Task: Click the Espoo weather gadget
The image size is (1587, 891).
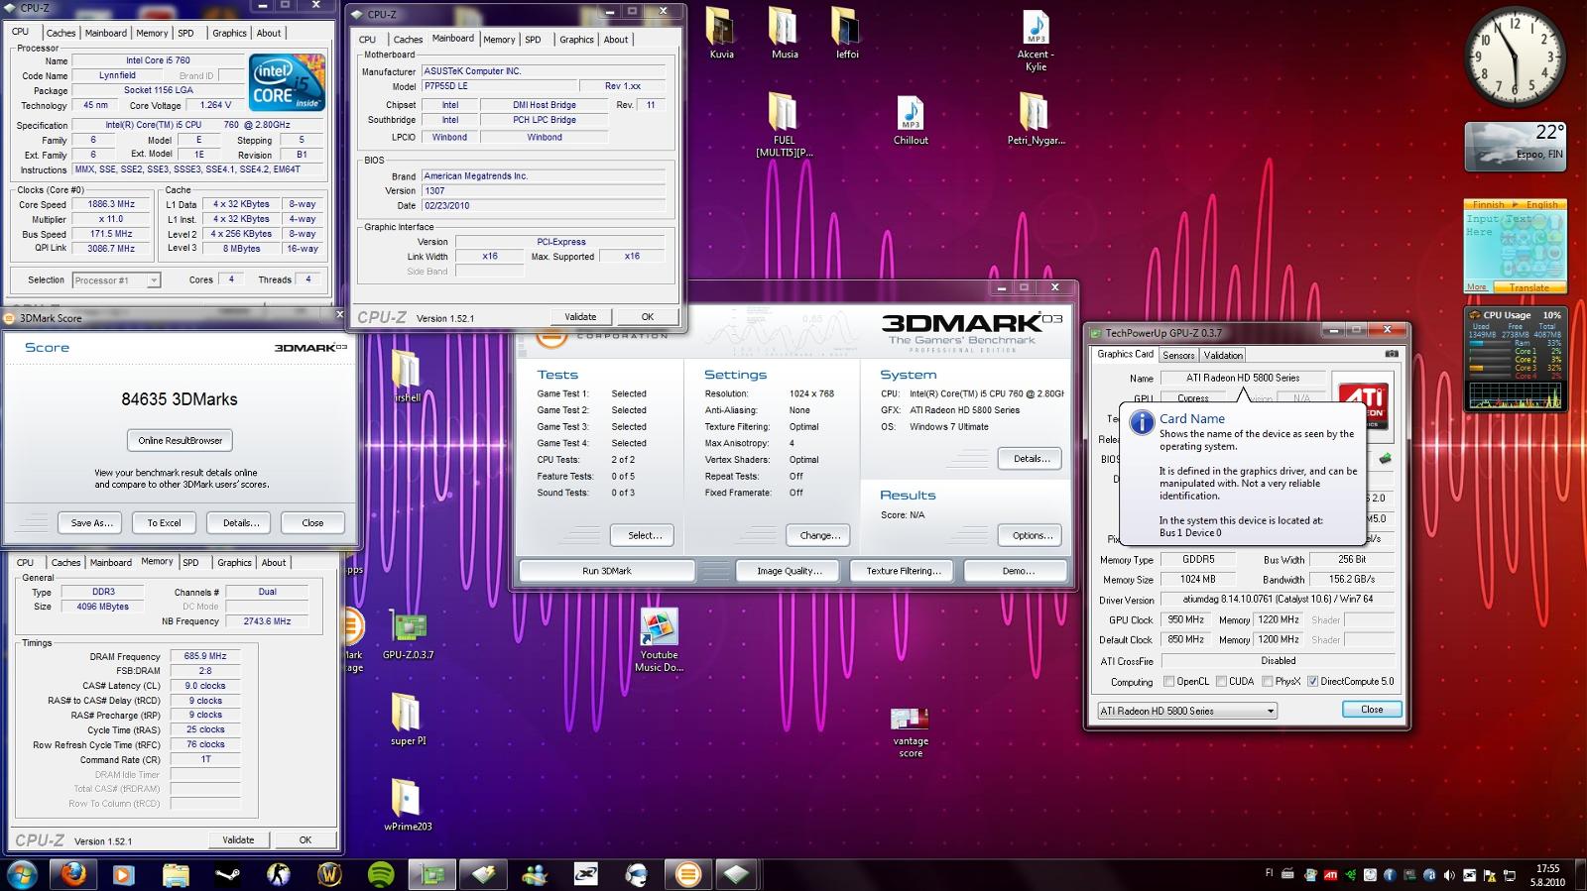Action: pos(1515,145)
